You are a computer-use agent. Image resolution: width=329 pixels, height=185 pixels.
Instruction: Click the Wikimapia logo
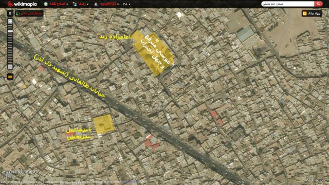(22, 4)
